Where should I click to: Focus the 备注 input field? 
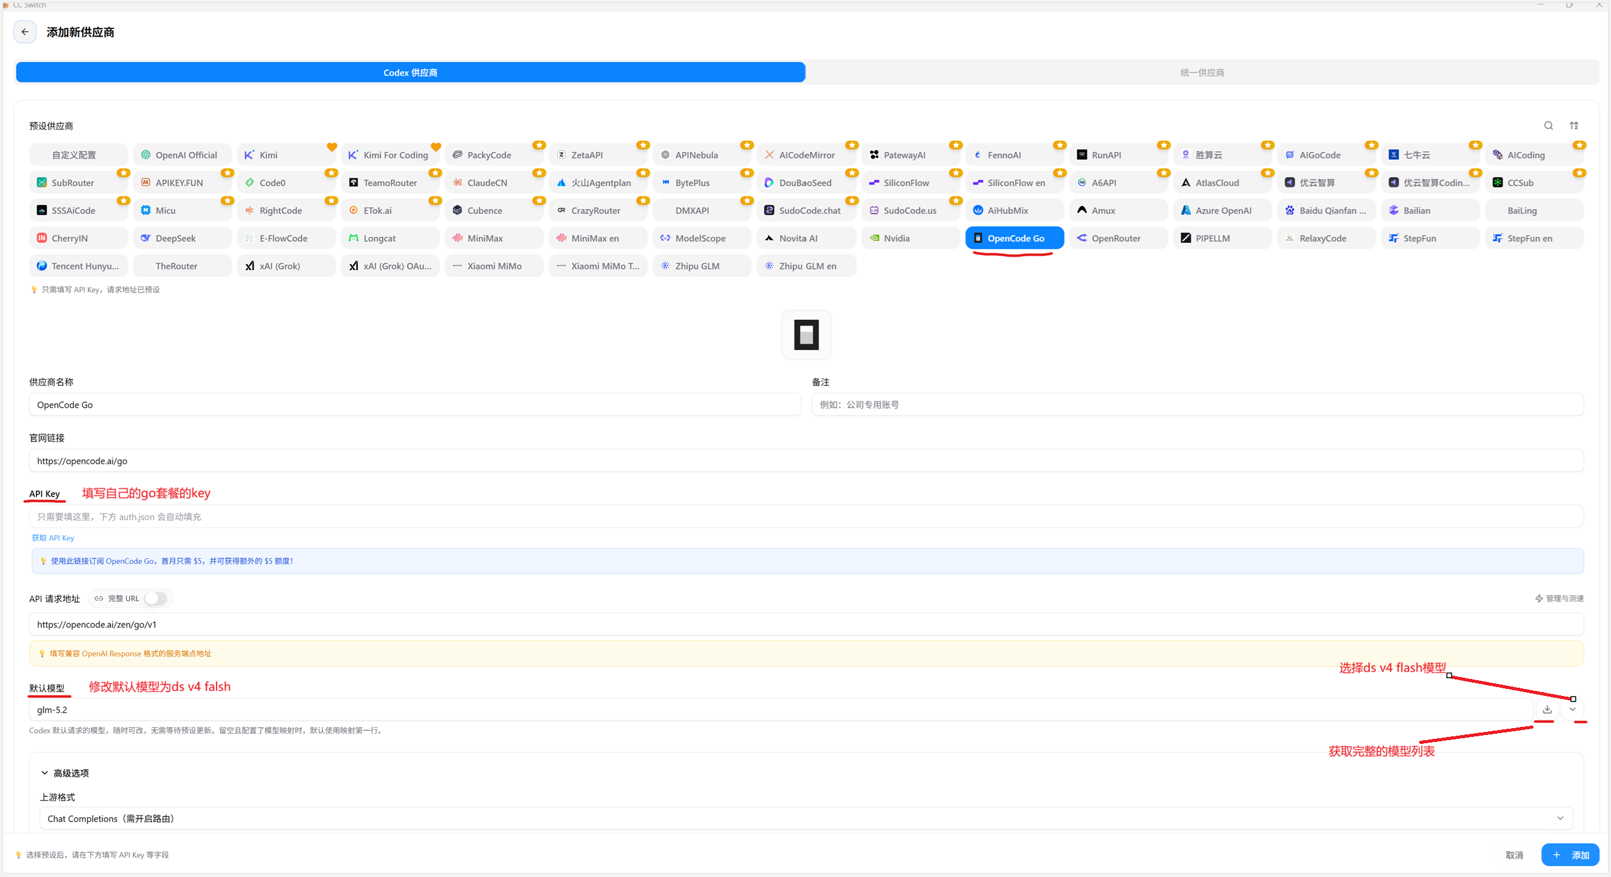click(x=1197, y=404)
